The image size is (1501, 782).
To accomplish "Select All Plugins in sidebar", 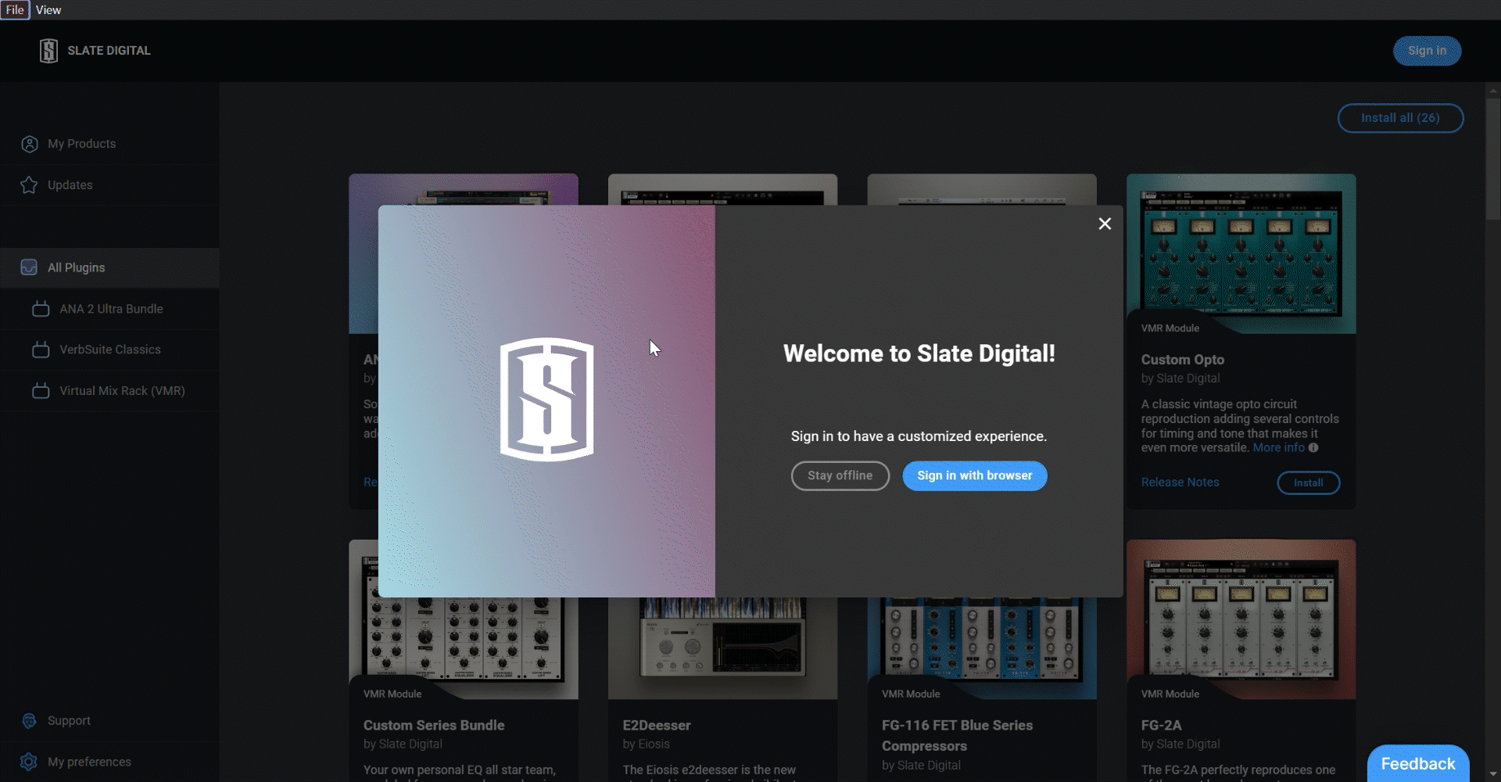I will tap(109, 267).
